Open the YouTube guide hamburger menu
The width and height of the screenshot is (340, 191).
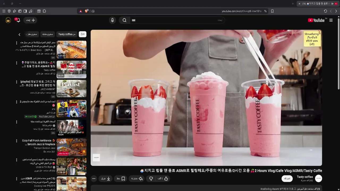coord(331,20)
